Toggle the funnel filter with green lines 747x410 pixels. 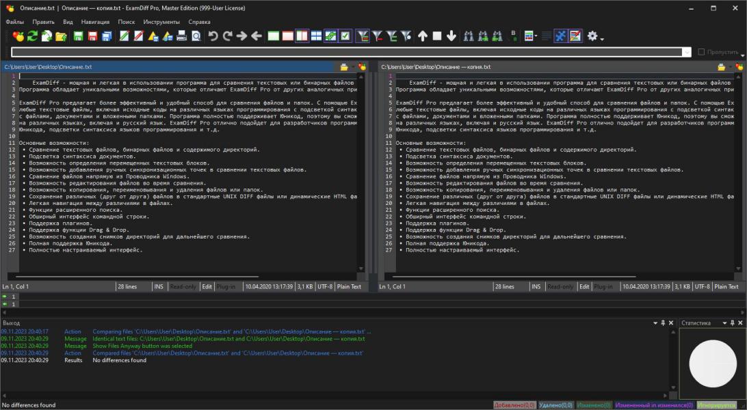pyautogui.click(x=391, y=36)
